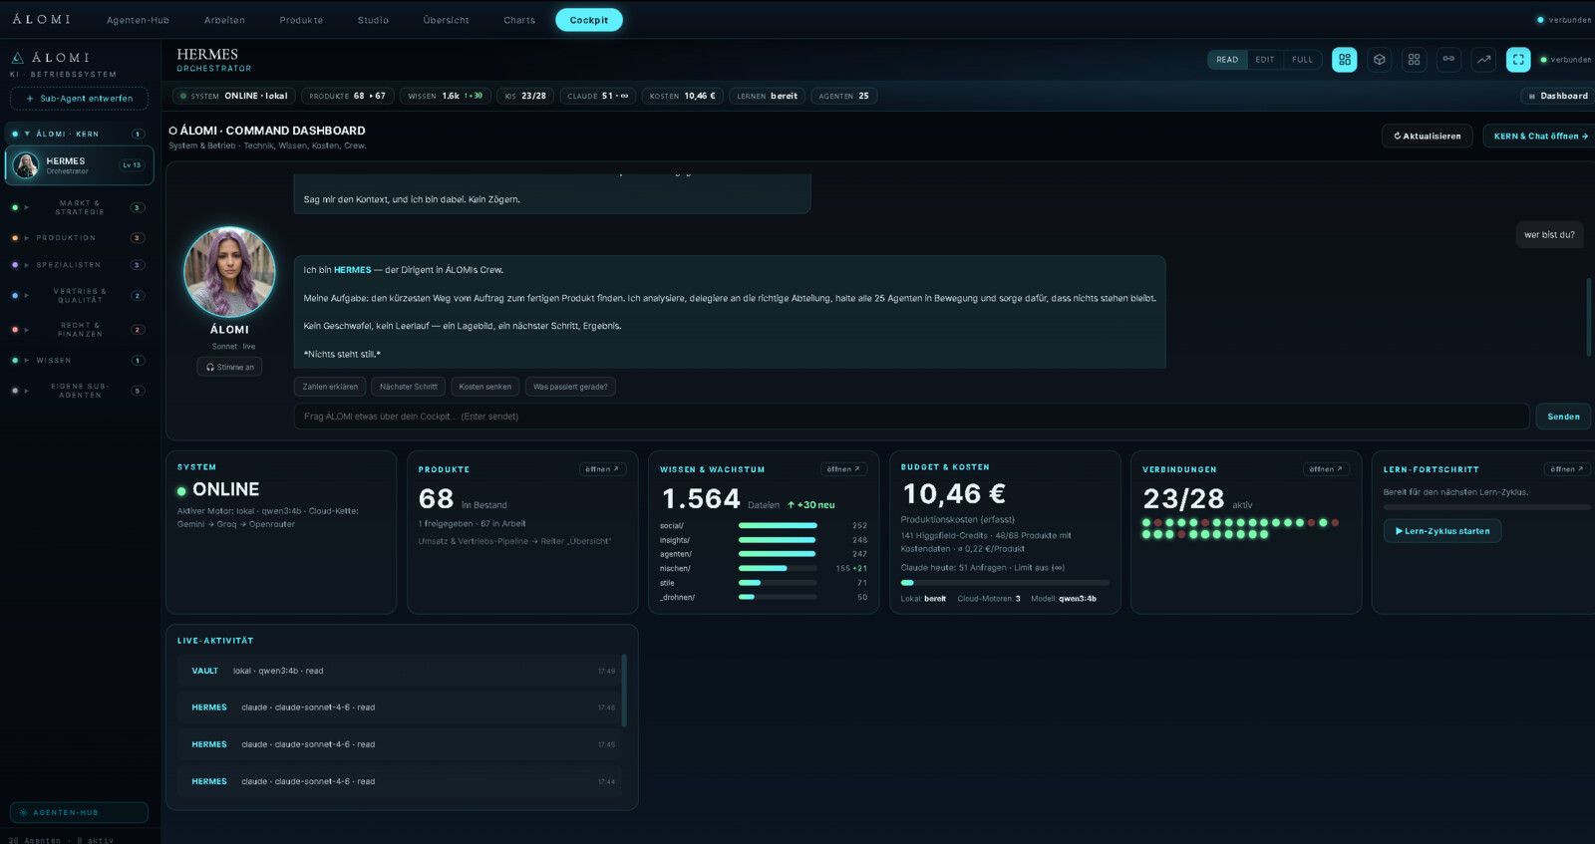
Task: Click the VAULT lokal qwen3:4b activity row
Action: [402, 671]
